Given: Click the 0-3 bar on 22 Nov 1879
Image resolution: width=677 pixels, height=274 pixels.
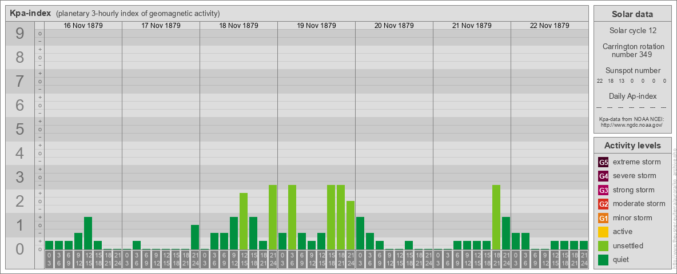Looking at the screenshot, I should pos(516,241).
